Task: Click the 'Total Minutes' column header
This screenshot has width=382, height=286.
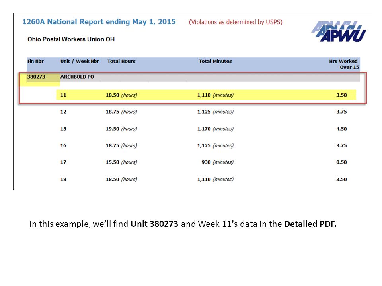Action: coord(215,61)
